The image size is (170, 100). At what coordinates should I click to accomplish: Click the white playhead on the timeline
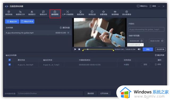pos(88,49)
